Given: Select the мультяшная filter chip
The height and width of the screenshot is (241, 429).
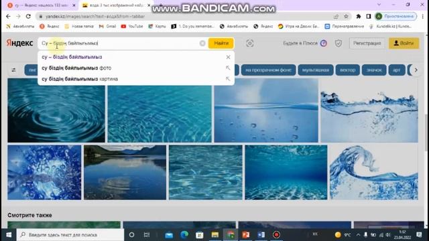Looking at the screenshot, I should coord(316,70).
